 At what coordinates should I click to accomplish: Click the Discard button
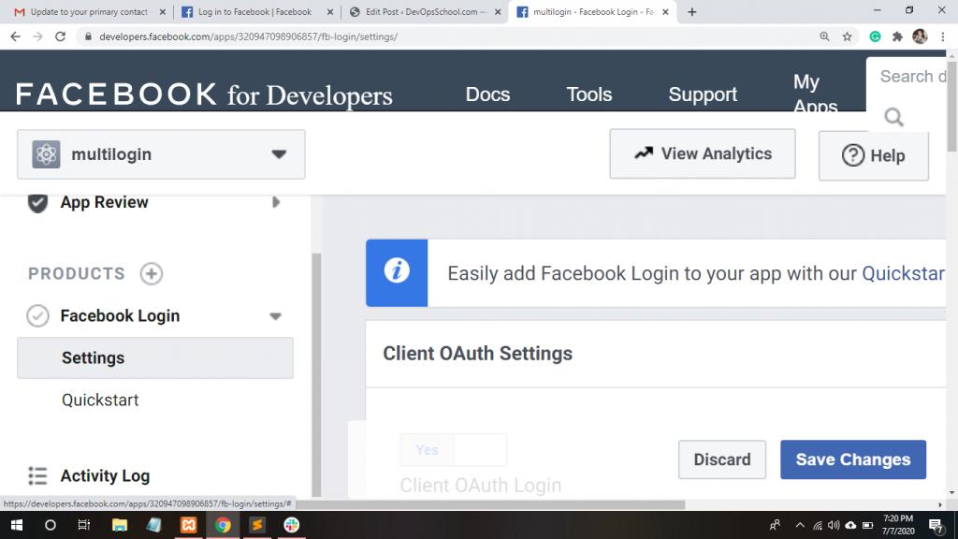pos(722,459)
